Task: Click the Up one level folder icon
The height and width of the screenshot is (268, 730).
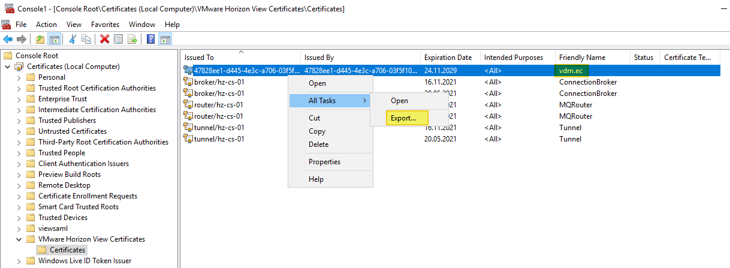Action: point(40,40)
